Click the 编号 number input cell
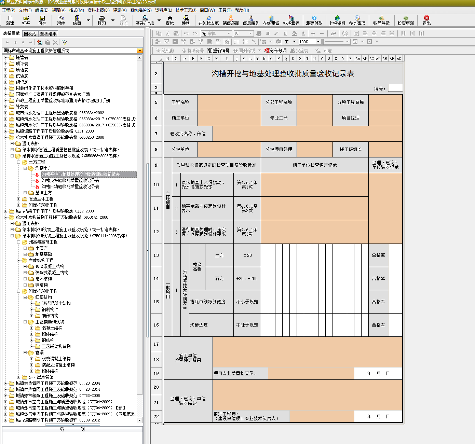The width and height of the screenshot is (475, 444). coord(395,88)
